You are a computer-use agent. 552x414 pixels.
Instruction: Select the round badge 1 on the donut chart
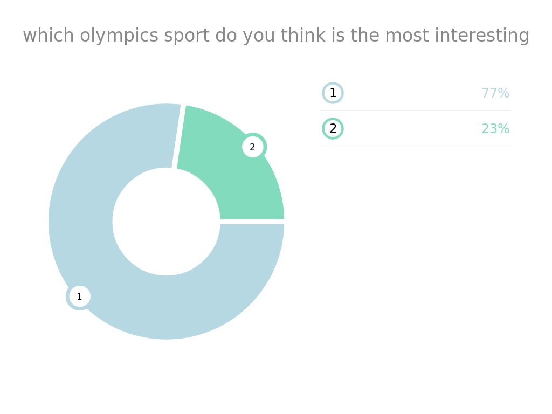pyautogui.click(x=80, y=296)
